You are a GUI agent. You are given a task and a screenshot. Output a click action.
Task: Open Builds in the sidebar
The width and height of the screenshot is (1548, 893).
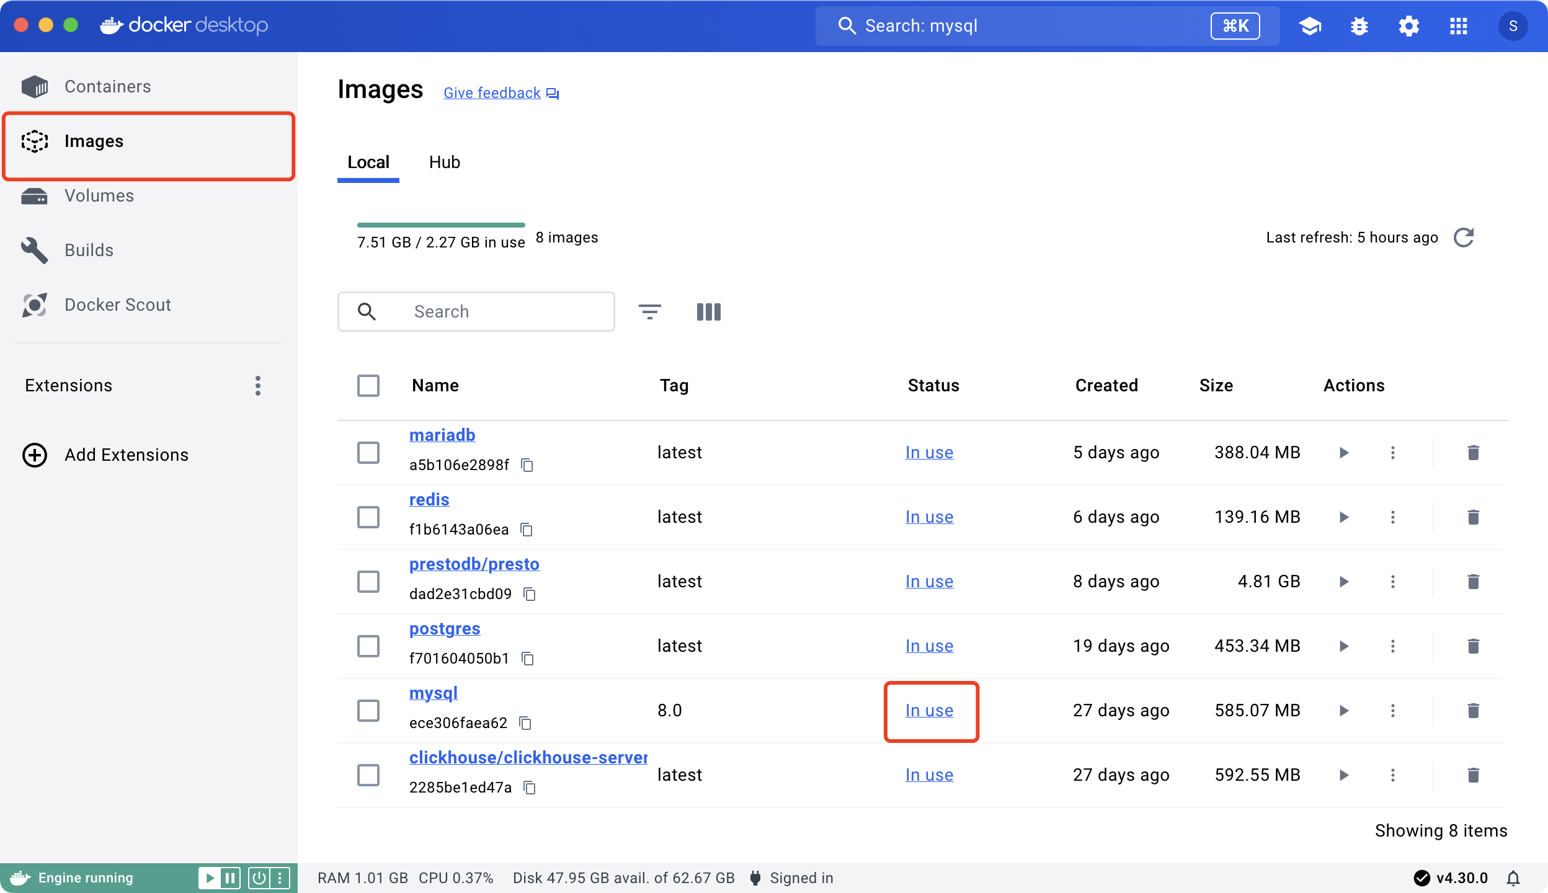tap(149, 251)
